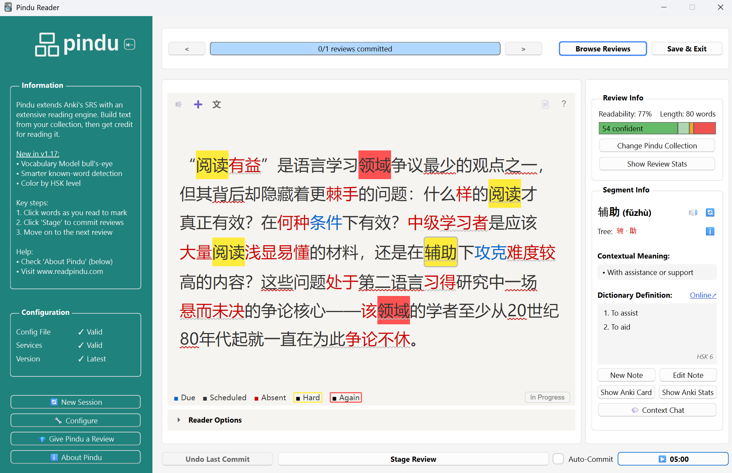Open About Pindu

76,457
